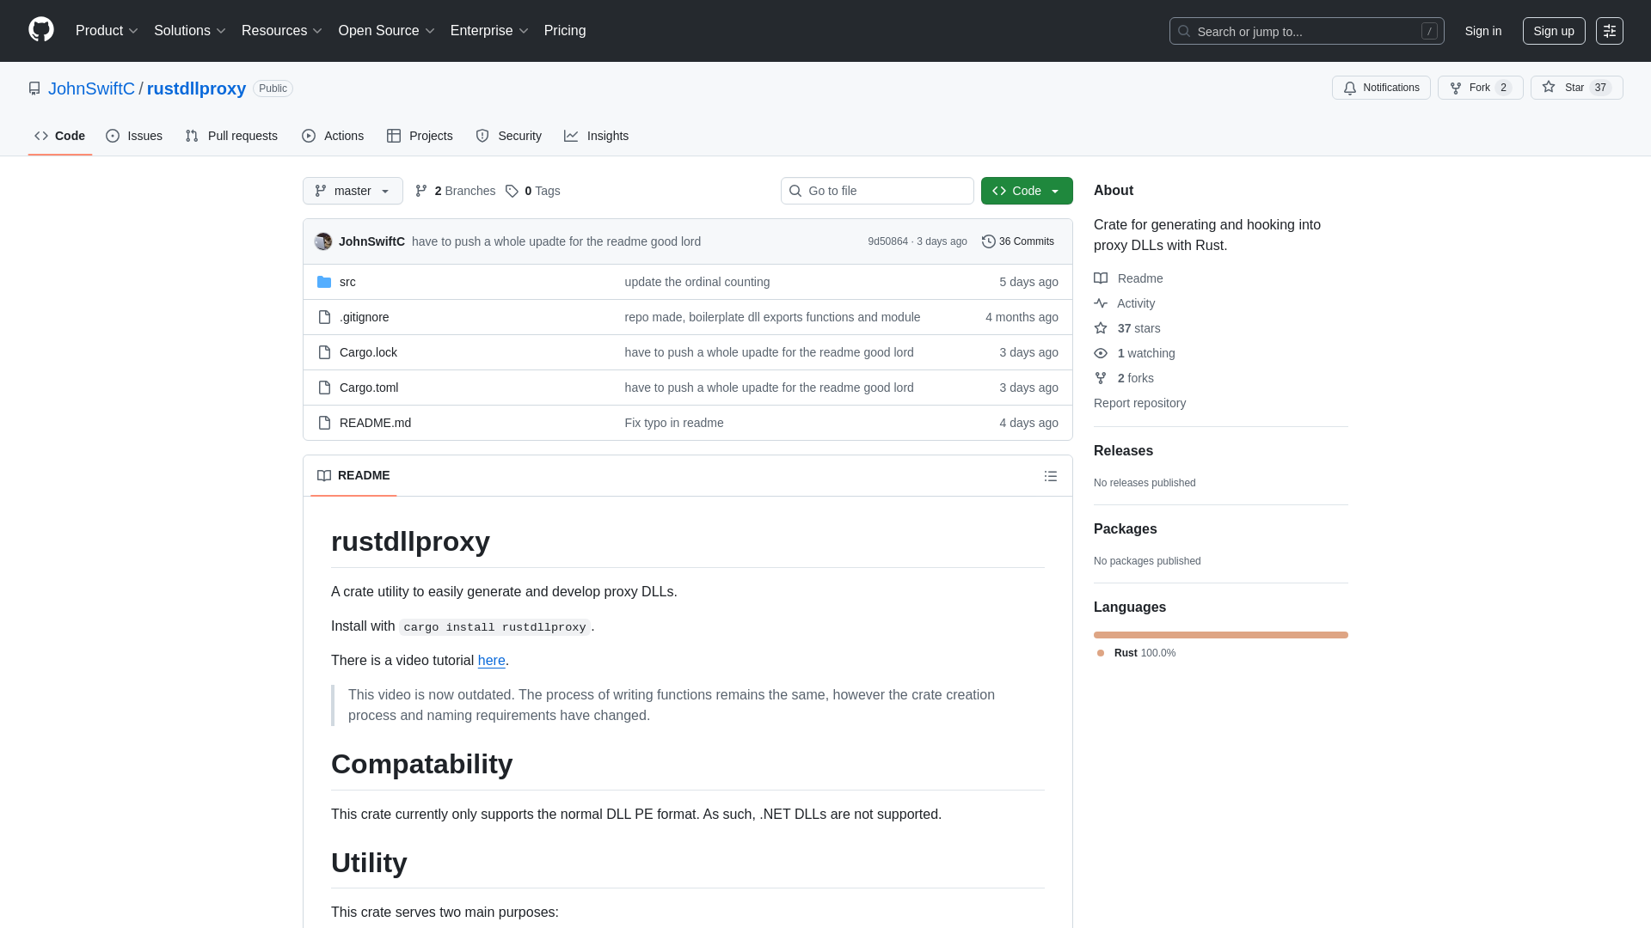
Task: Click the Activity pulse icon in About
Action: point(1101,303)
